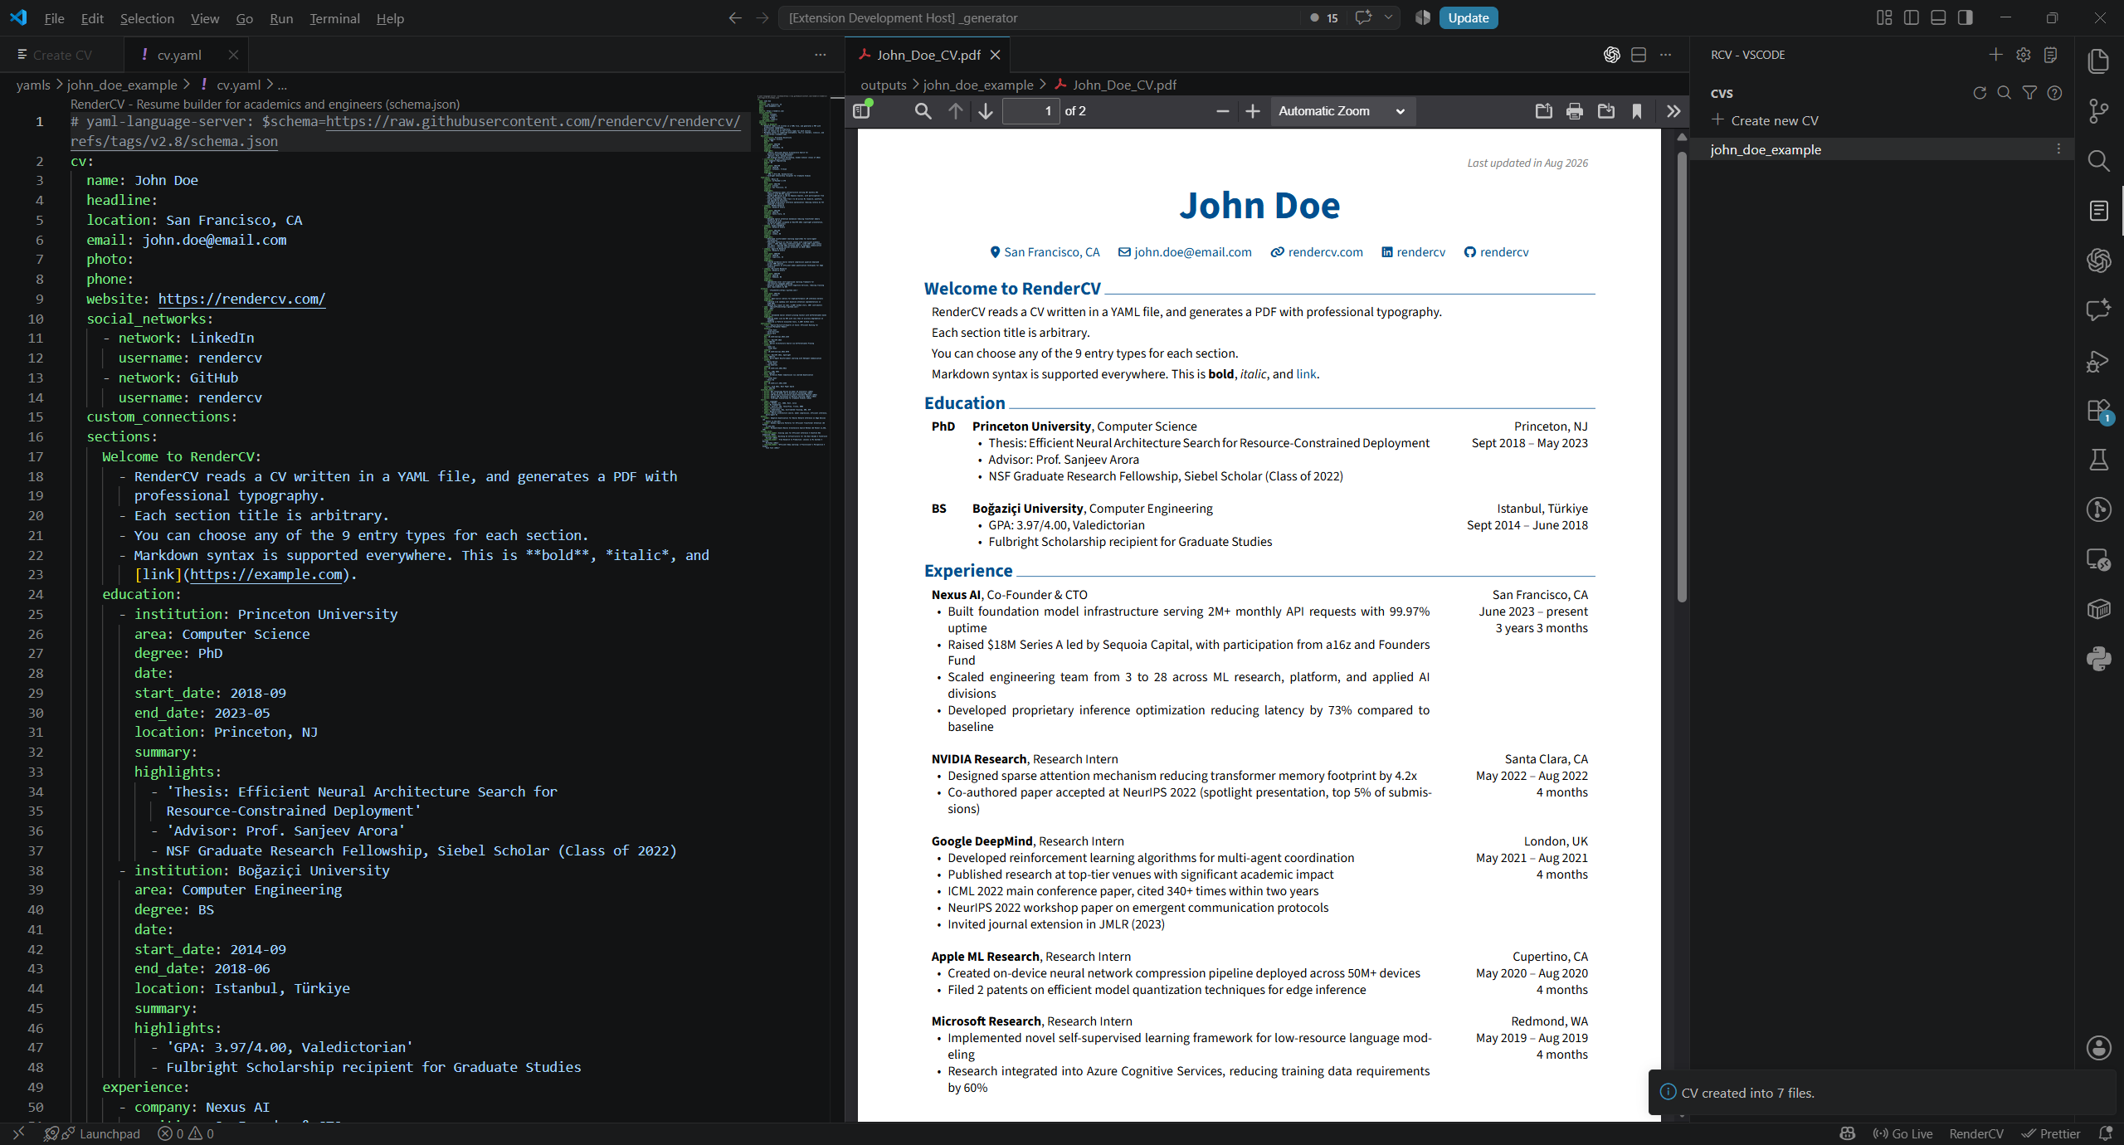This screenshot has width=2124, height=1145.
Task: Open the Terminal menu
Action: [334, 18]
